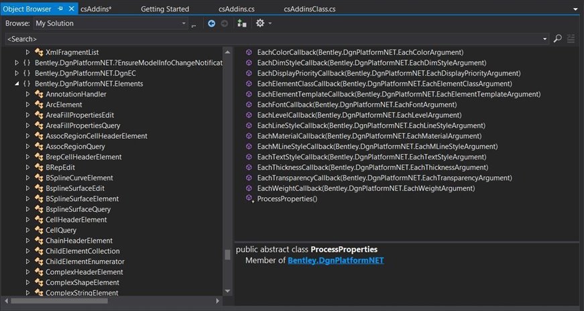Image resolution: width=584 pixels, height=311 pixels.
Task: Open the Object Browser Settings gear
Action: click(260, 23)
